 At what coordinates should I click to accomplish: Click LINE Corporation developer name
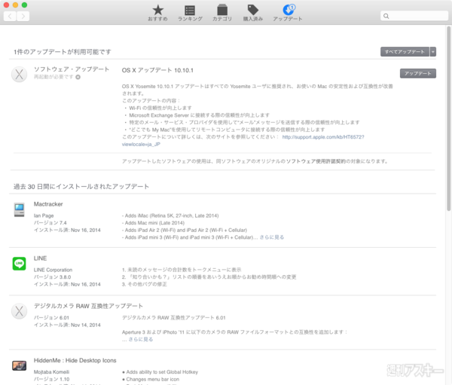(53, 270)
